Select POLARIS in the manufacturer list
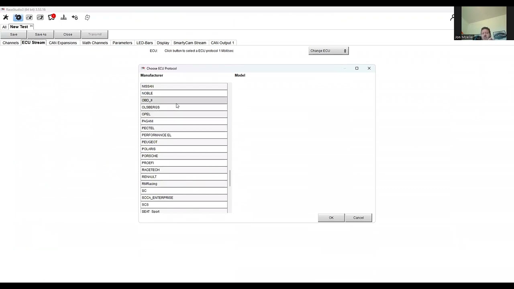The width and height of the screenshot is (514, 289). click(184, 149)
